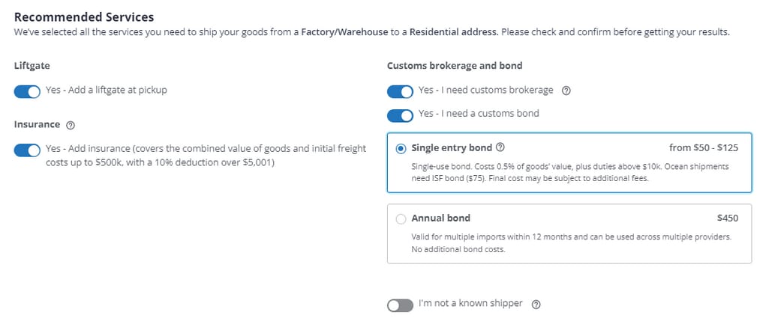Disable the liftgate at pickup toggle
The height and width of the screenshot is (324, 769).
(x=27, y=91)
